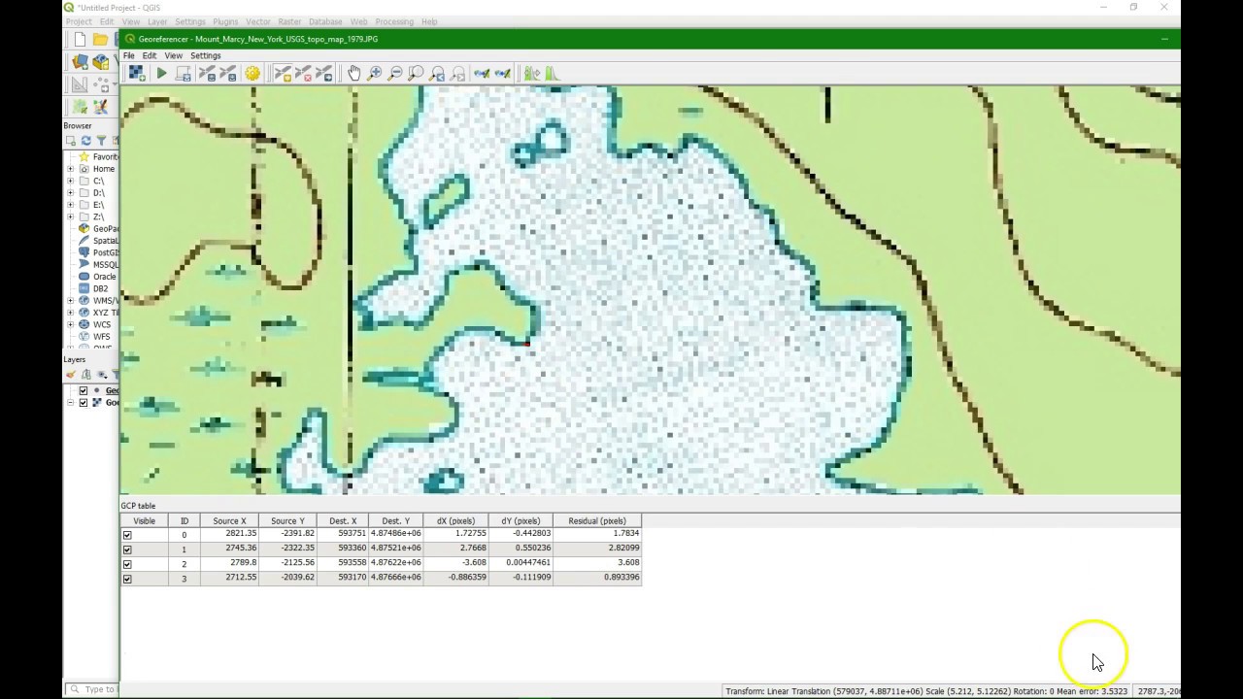Click the Browser panel Filter icon
The image size is (1243, 699).
point(100,141)
